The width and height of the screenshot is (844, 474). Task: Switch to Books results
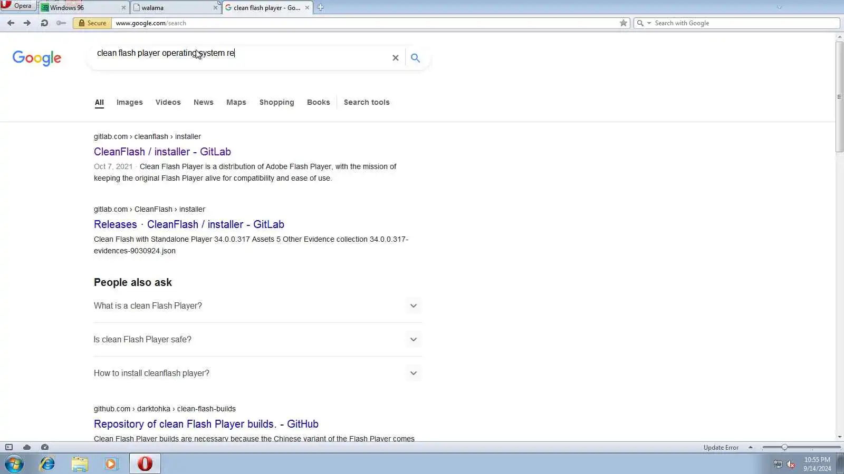point(318,102)
